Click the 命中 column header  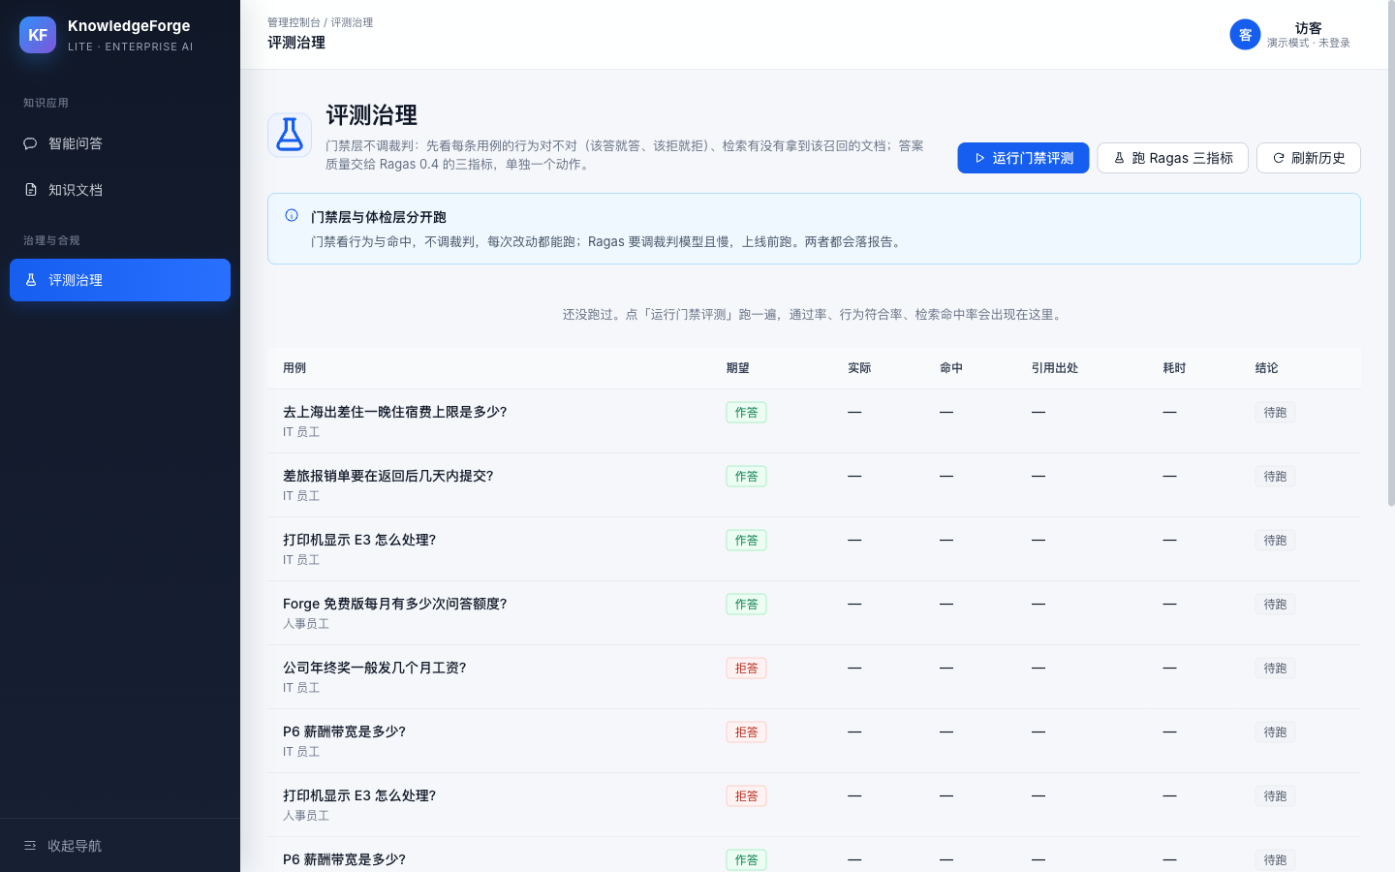[951, 368]
